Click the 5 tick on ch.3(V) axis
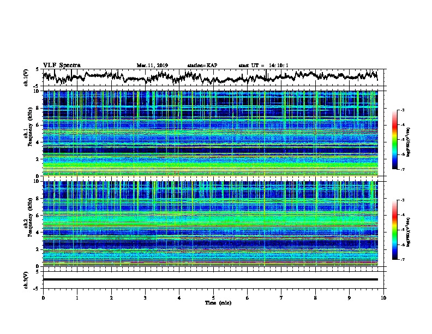 pyautogui.click(x=38, y=272)
